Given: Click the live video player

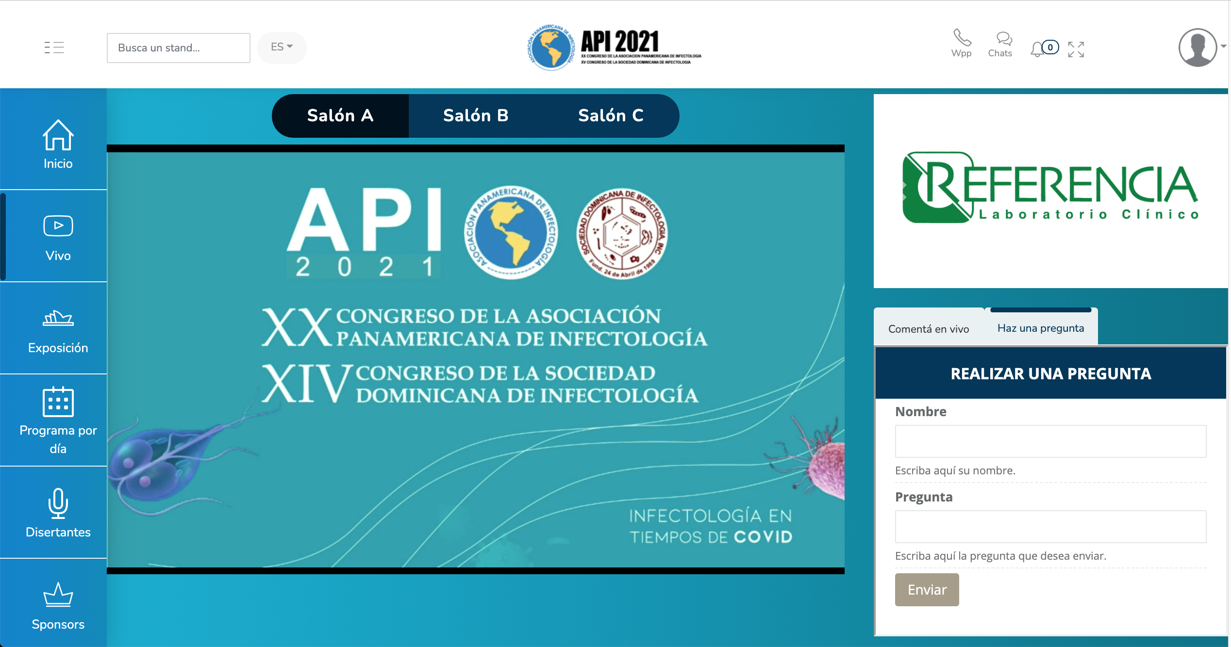Looking at the screenshot, I should point(476,359).
